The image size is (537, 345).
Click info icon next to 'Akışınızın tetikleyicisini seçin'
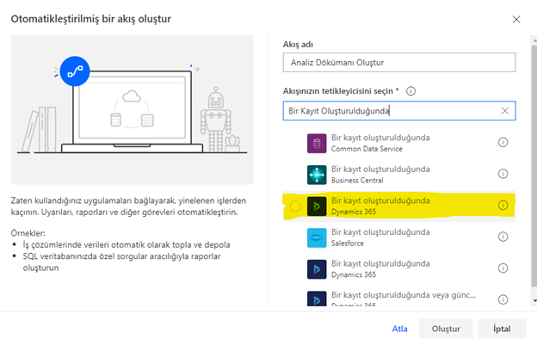[410, 91]
